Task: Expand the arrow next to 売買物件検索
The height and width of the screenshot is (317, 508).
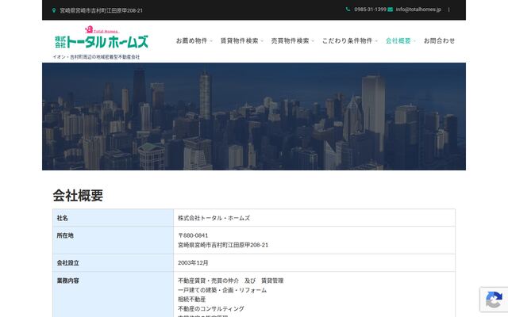Action: [313, 41]
